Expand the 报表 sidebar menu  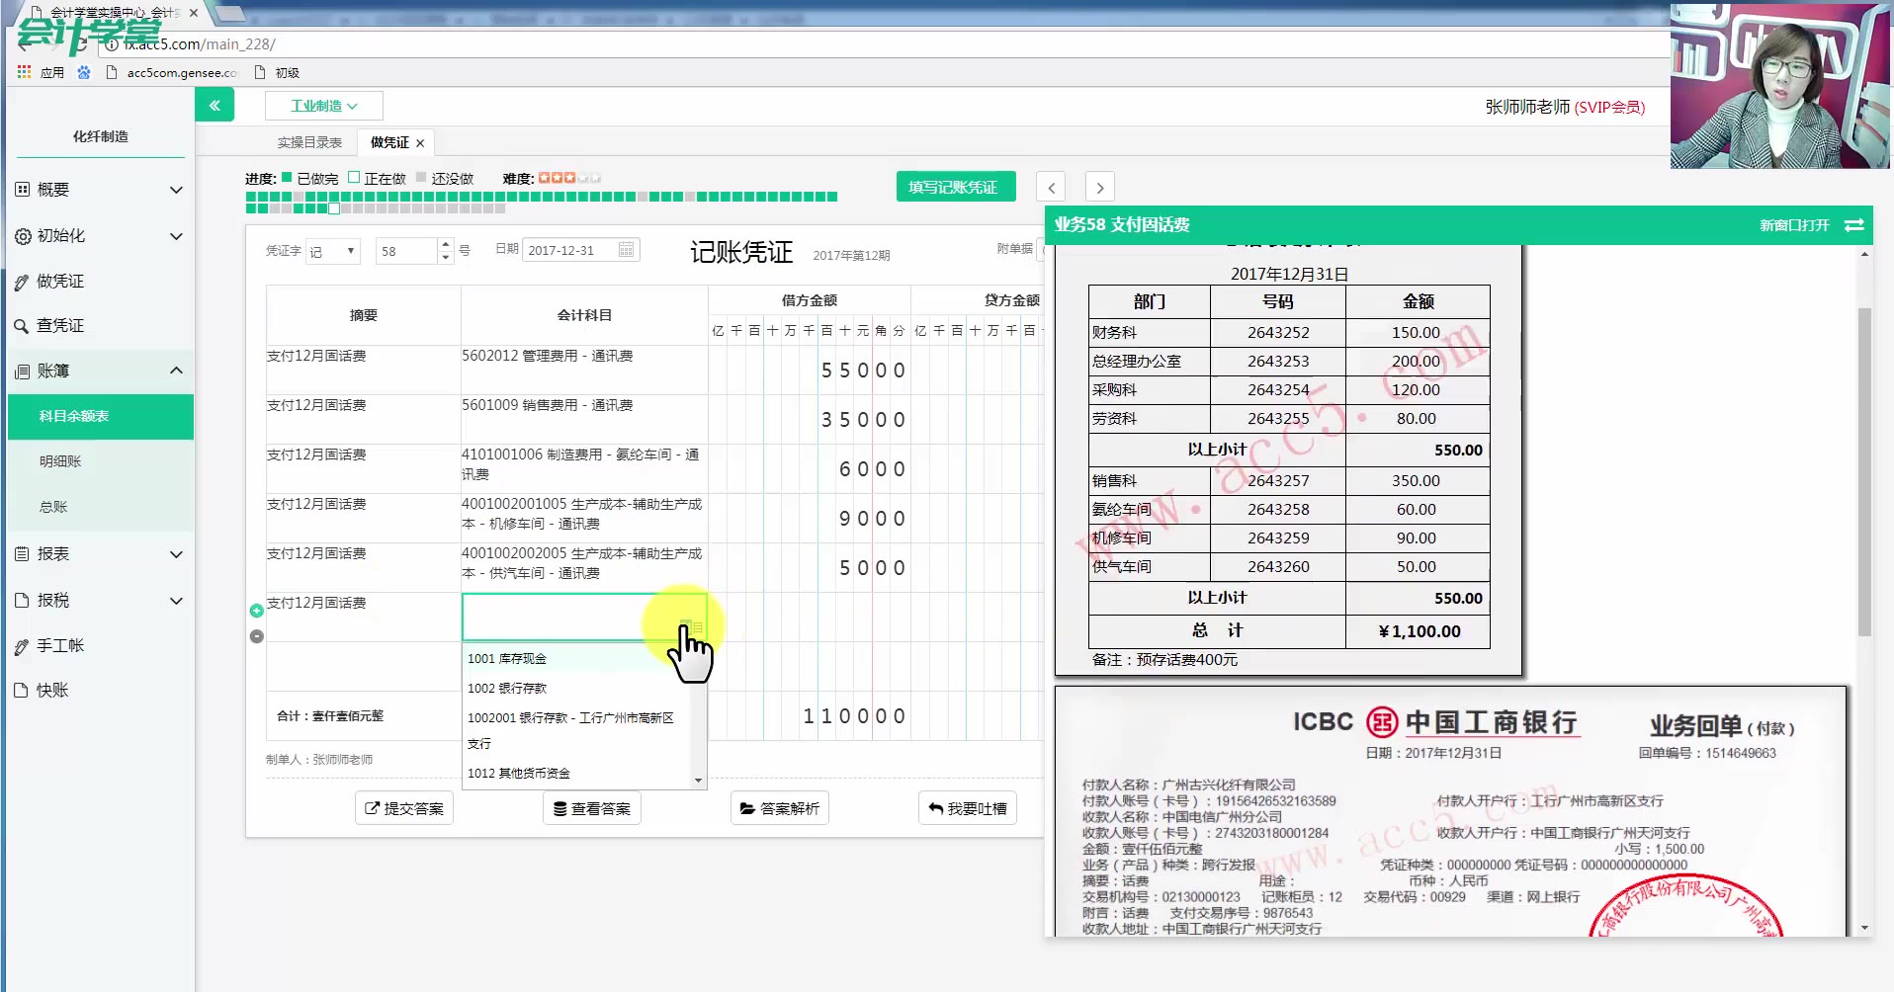[x=176, y=554]
